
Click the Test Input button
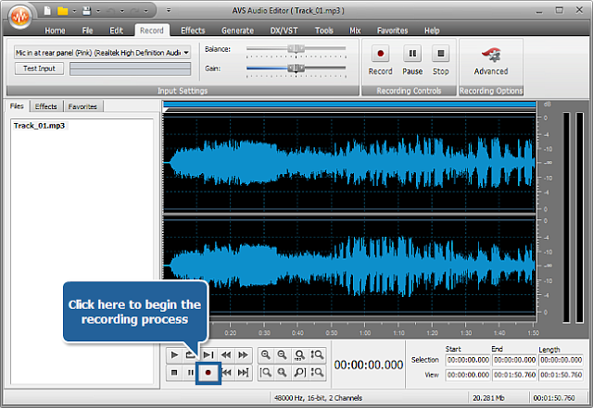point(39,68)
